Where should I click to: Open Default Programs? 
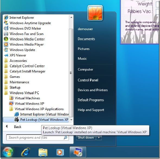pos(91,100)
